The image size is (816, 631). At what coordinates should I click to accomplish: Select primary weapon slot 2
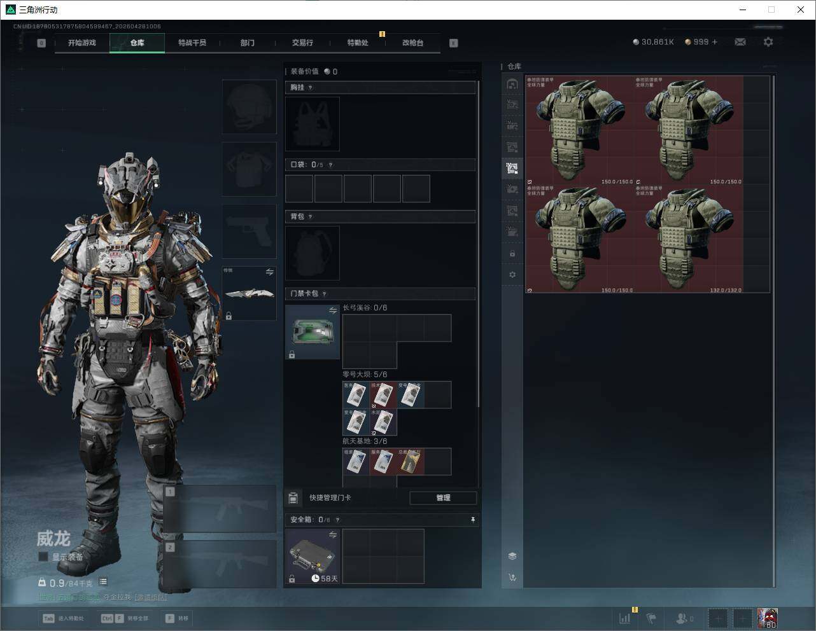click(x=220, y=565)
